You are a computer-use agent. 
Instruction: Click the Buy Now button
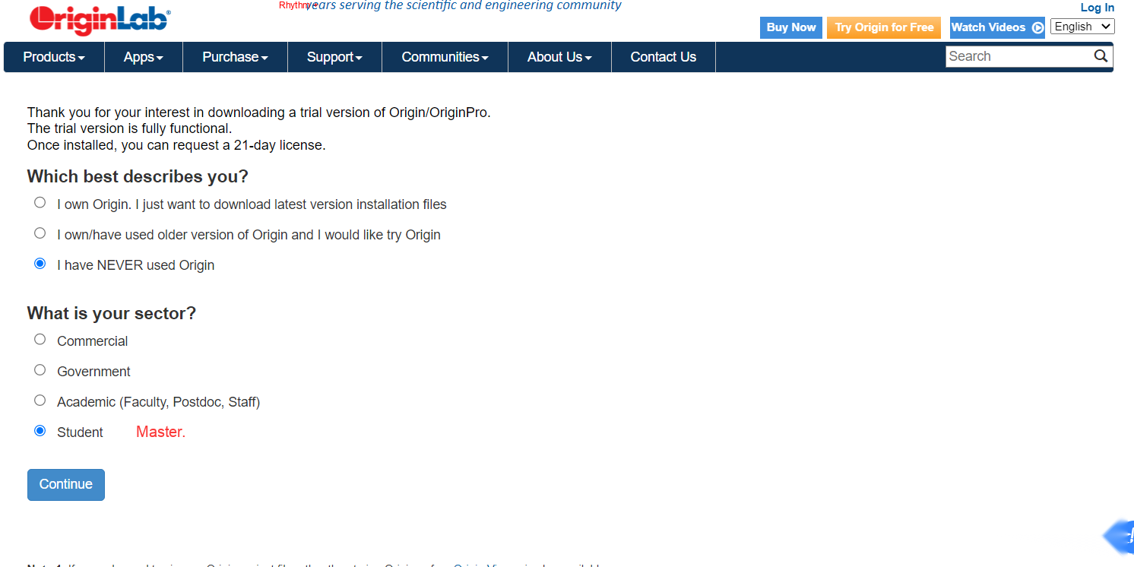tap(791, 27)
